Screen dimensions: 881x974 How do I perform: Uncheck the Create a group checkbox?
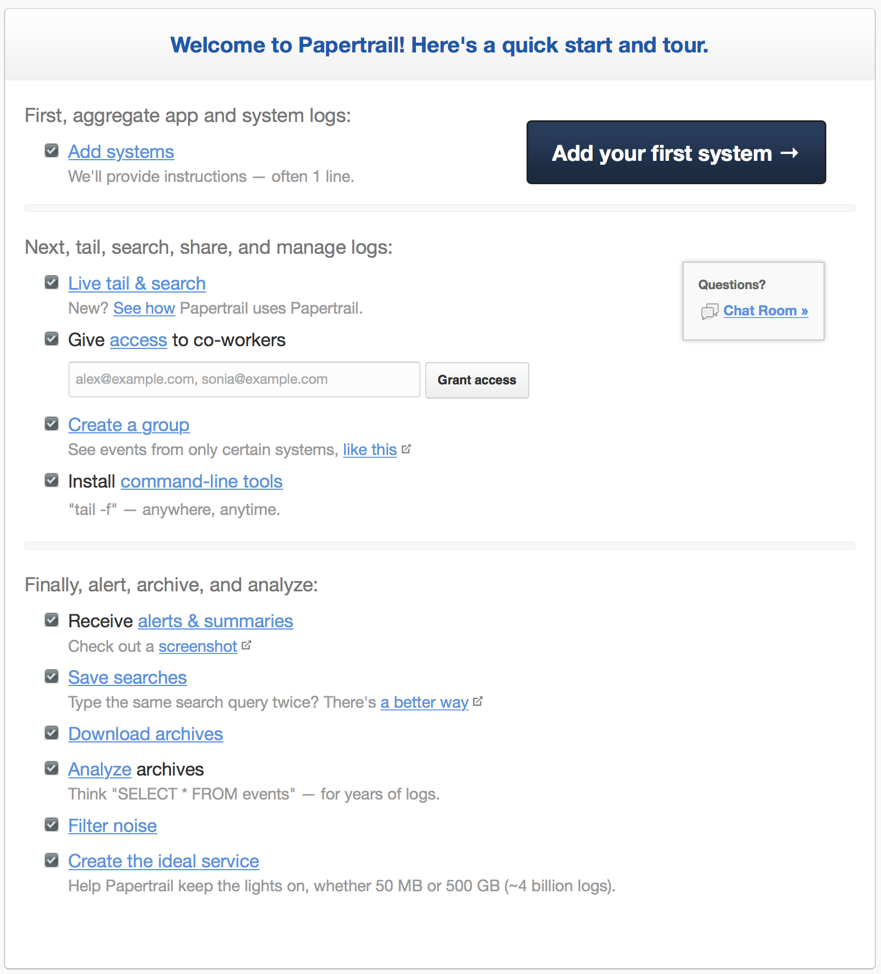click(x=52, y=424)
